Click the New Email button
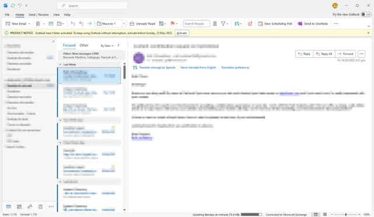Screen dimensions: 374x217 pos(16,23)
